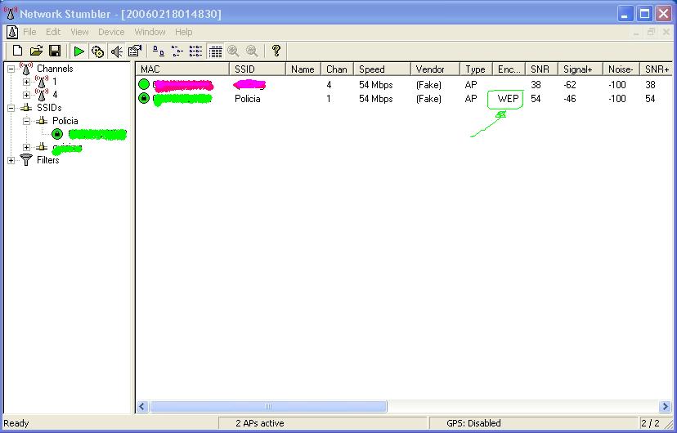Click the -46 signal value
The height and width of the screenshot is (433, 677).
(570, 99)
